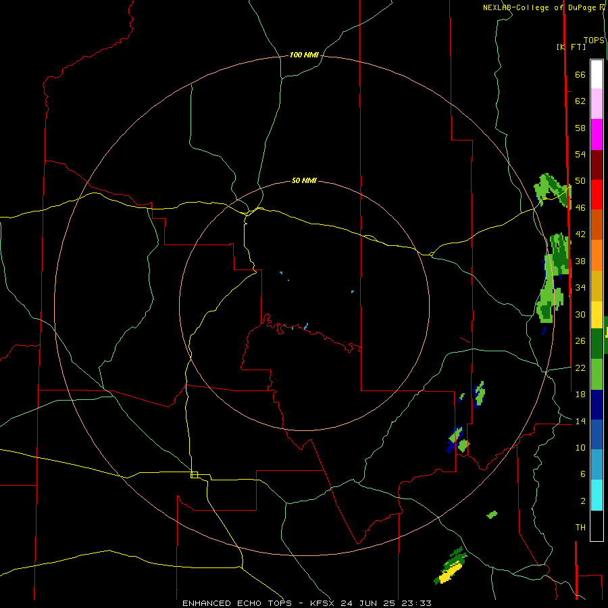
Task: Click the "23:33" timestamp in caption
Action: pyautogui.click(x=416, y=603)
